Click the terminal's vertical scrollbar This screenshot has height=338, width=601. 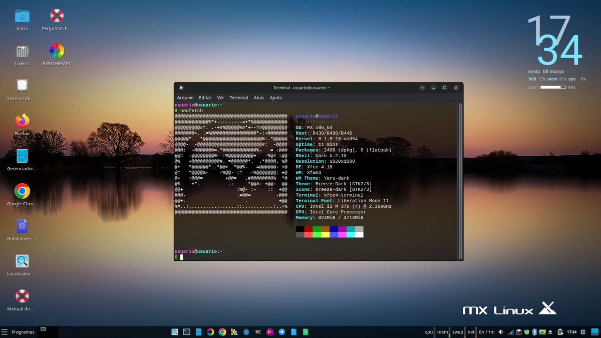(x=460, y=181)
